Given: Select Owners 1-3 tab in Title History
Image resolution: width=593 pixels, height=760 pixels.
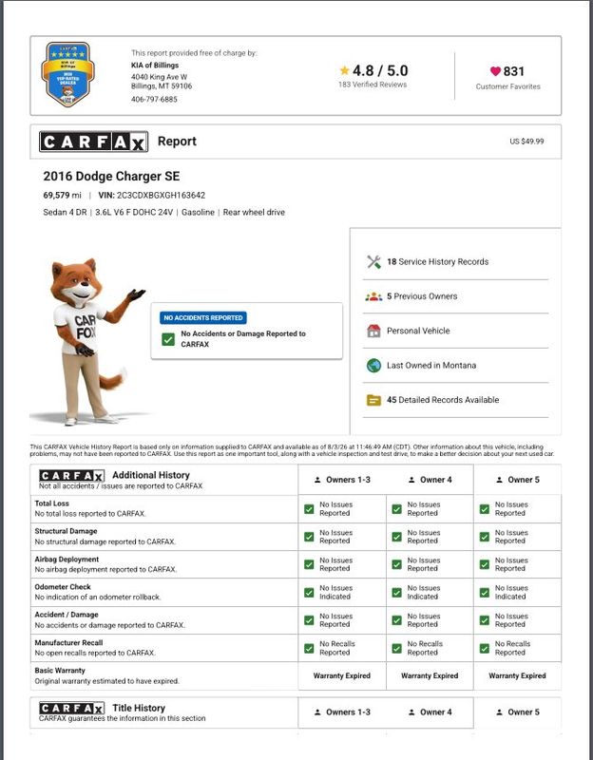Looking at the screenshot, I should [342, 712].
